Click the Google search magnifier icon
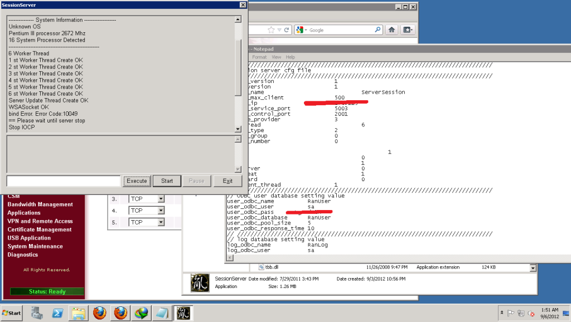 [378, 30]
